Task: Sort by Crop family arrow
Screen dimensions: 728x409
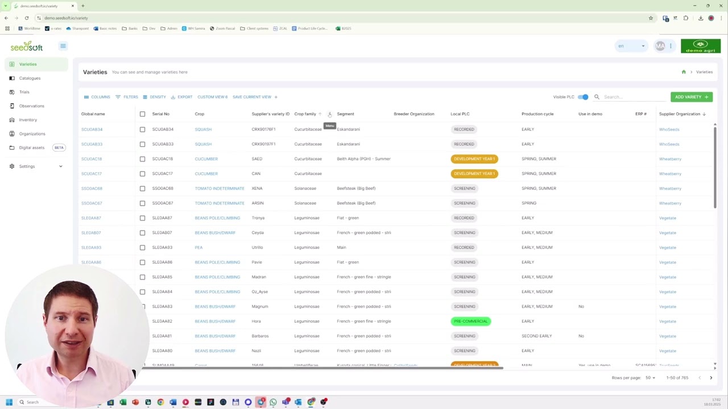Action: 320,114
